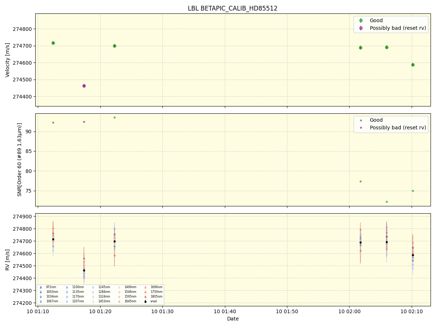This screenshot has height=327, width=436.
Task: Click the 1207nm legend entry
Action: 78,301
